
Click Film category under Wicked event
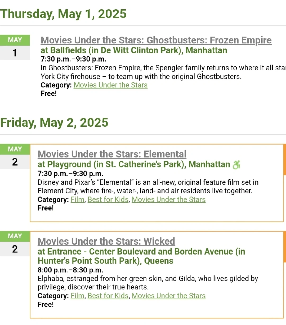[x=77, y=296]
